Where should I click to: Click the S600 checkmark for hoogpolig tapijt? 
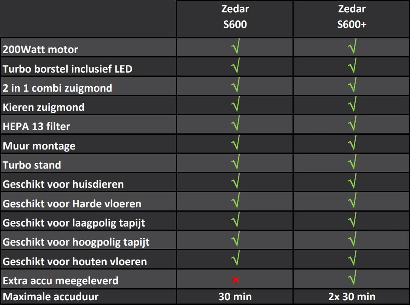[x=235, y=239]
